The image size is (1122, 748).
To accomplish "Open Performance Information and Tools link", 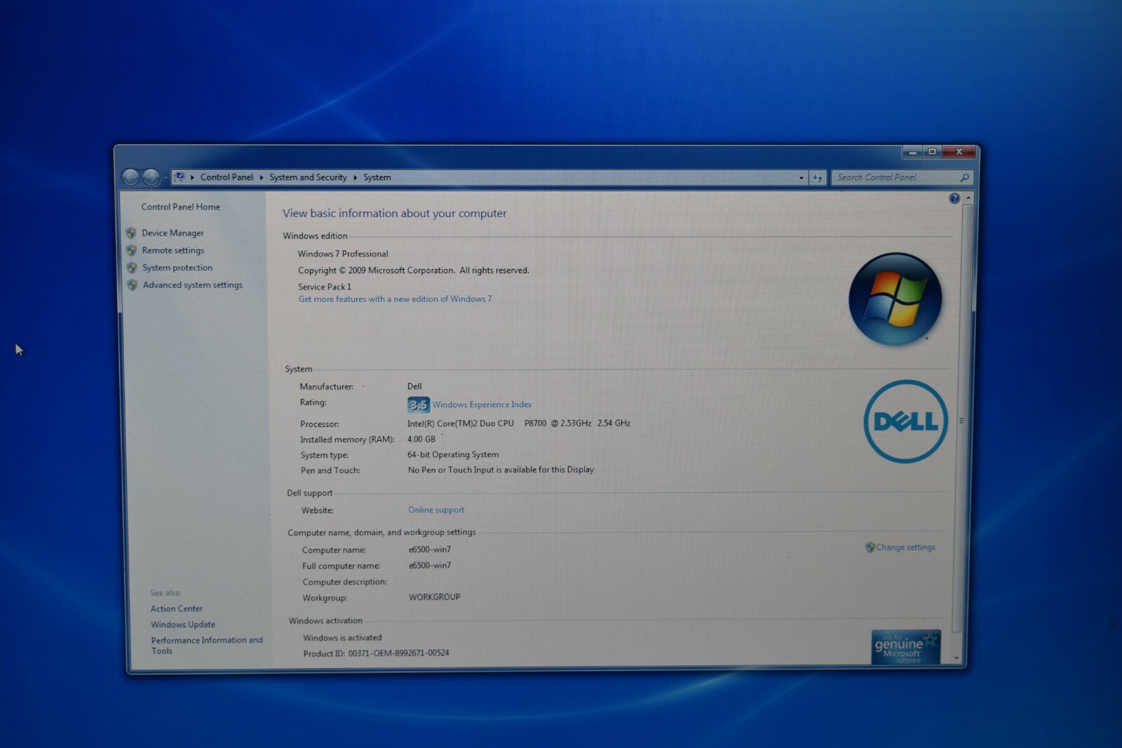I will point(207,646).
